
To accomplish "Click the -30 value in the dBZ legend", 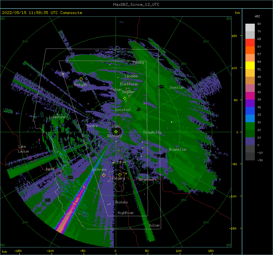I will click(x=260, y=160).
